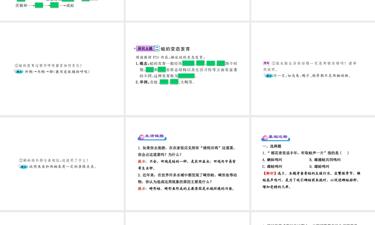Click the bold label 1. 概念
This screenshot has height=225, width=375.
click(142, 63)
